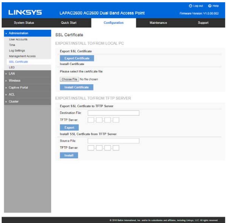
Task: Click the Help link text
Action: (x=215, y=6)
